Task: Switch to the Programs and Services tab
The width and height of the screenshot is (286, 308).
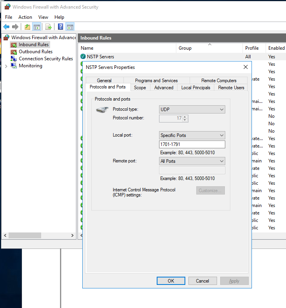Action: pos(156,81)
